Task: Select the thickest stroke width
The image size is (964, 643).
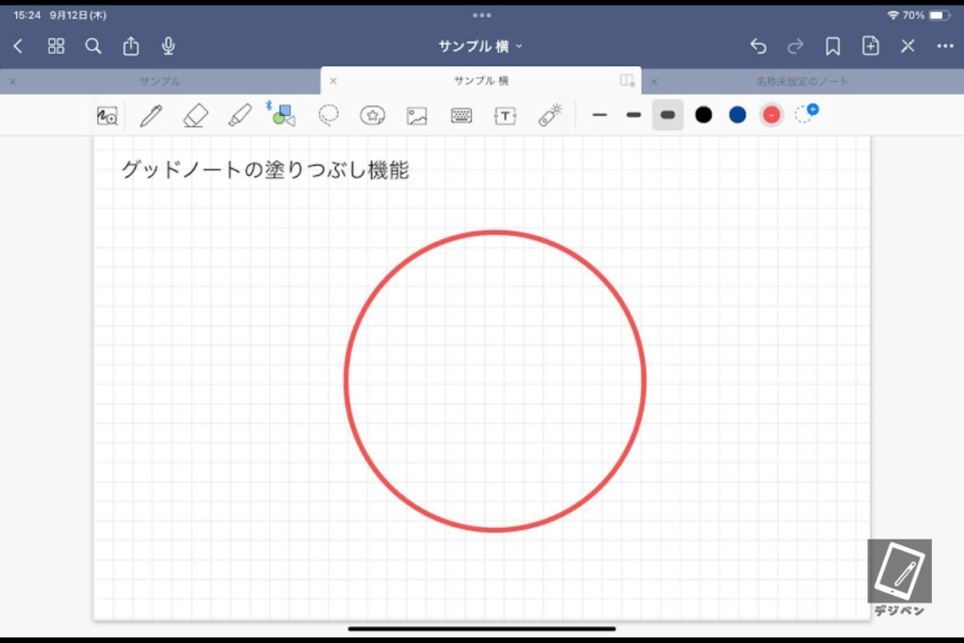Action: 667,115
